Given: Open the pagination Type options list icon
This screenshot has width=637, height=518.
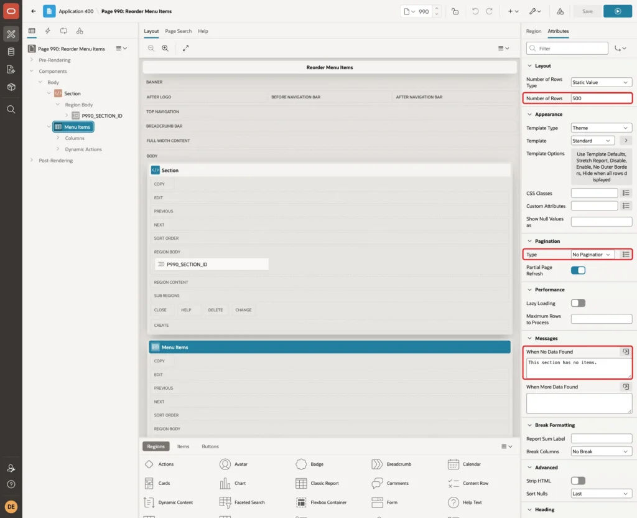Looking at the screenshot, I should [x=626, y=255].
